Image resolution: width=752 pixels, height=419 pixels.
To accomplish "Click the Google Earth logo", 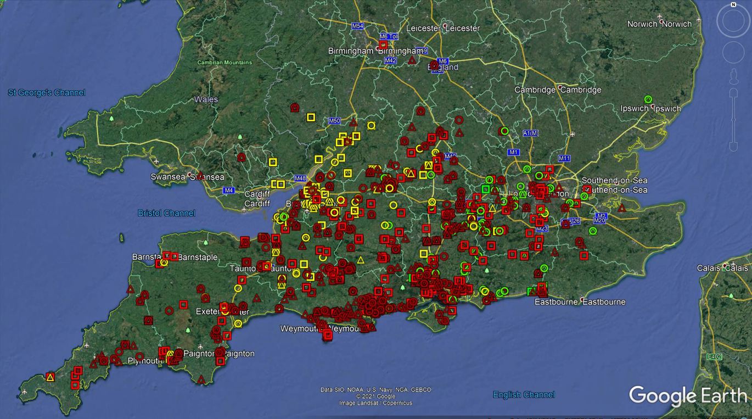I will click(x=687, y=396).
